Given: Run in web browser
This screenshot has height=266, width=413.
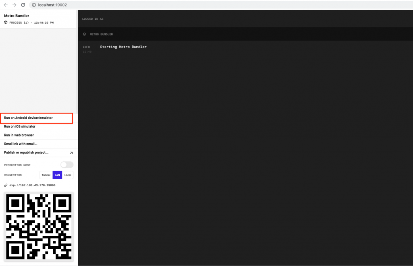Looking at the screenshot, I should [x=39, y=135].
